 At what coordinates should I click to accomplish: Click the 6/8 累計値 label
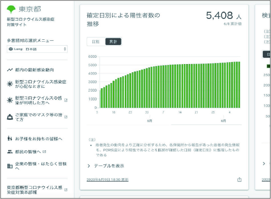coord(233,24)
